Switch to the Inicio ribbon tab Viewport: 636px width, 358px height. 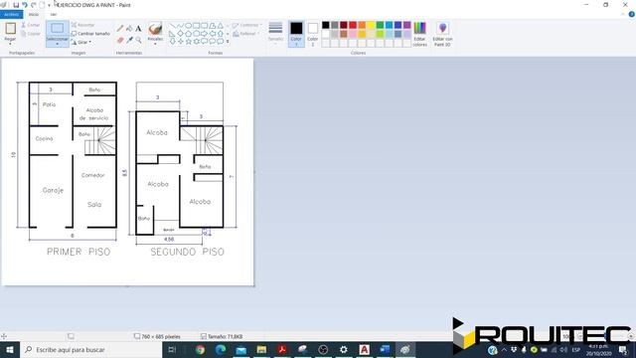[34, 14]
